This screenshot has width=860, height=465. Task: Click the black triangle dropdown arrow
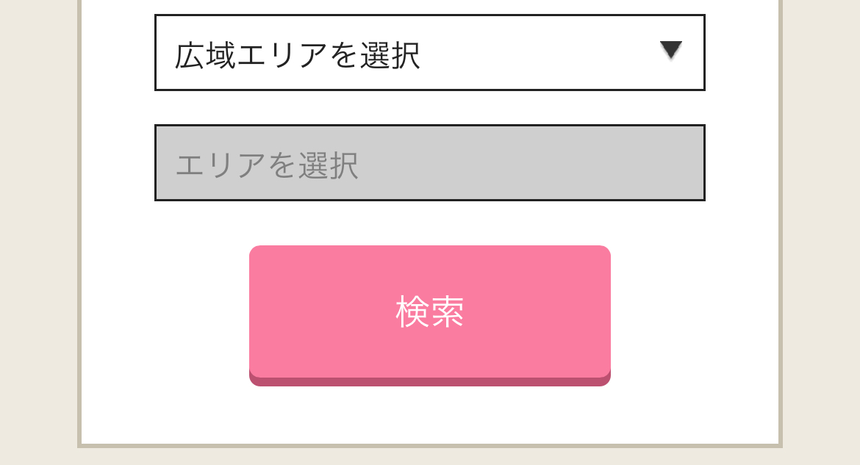click(671, 50)
